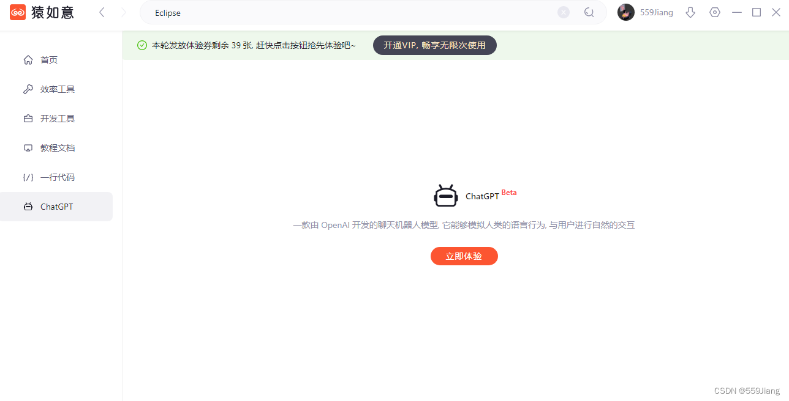Go back with the left arrow
The image size is (789, 401).
point(102,12)
